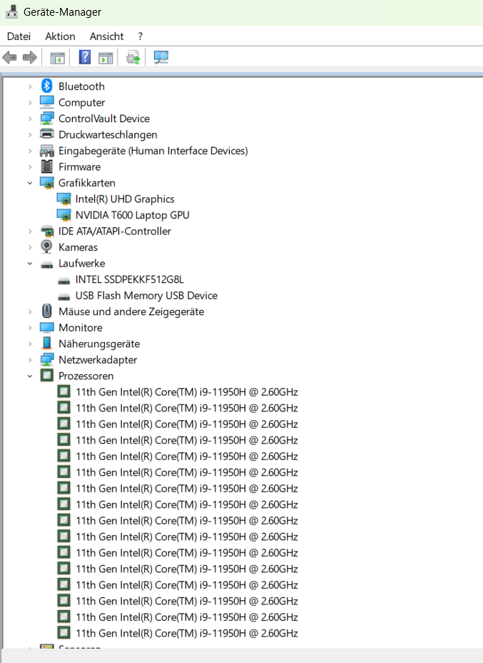Click the Näherungsgeräte icon
The image size is (483, 663).
coord(47,344)
